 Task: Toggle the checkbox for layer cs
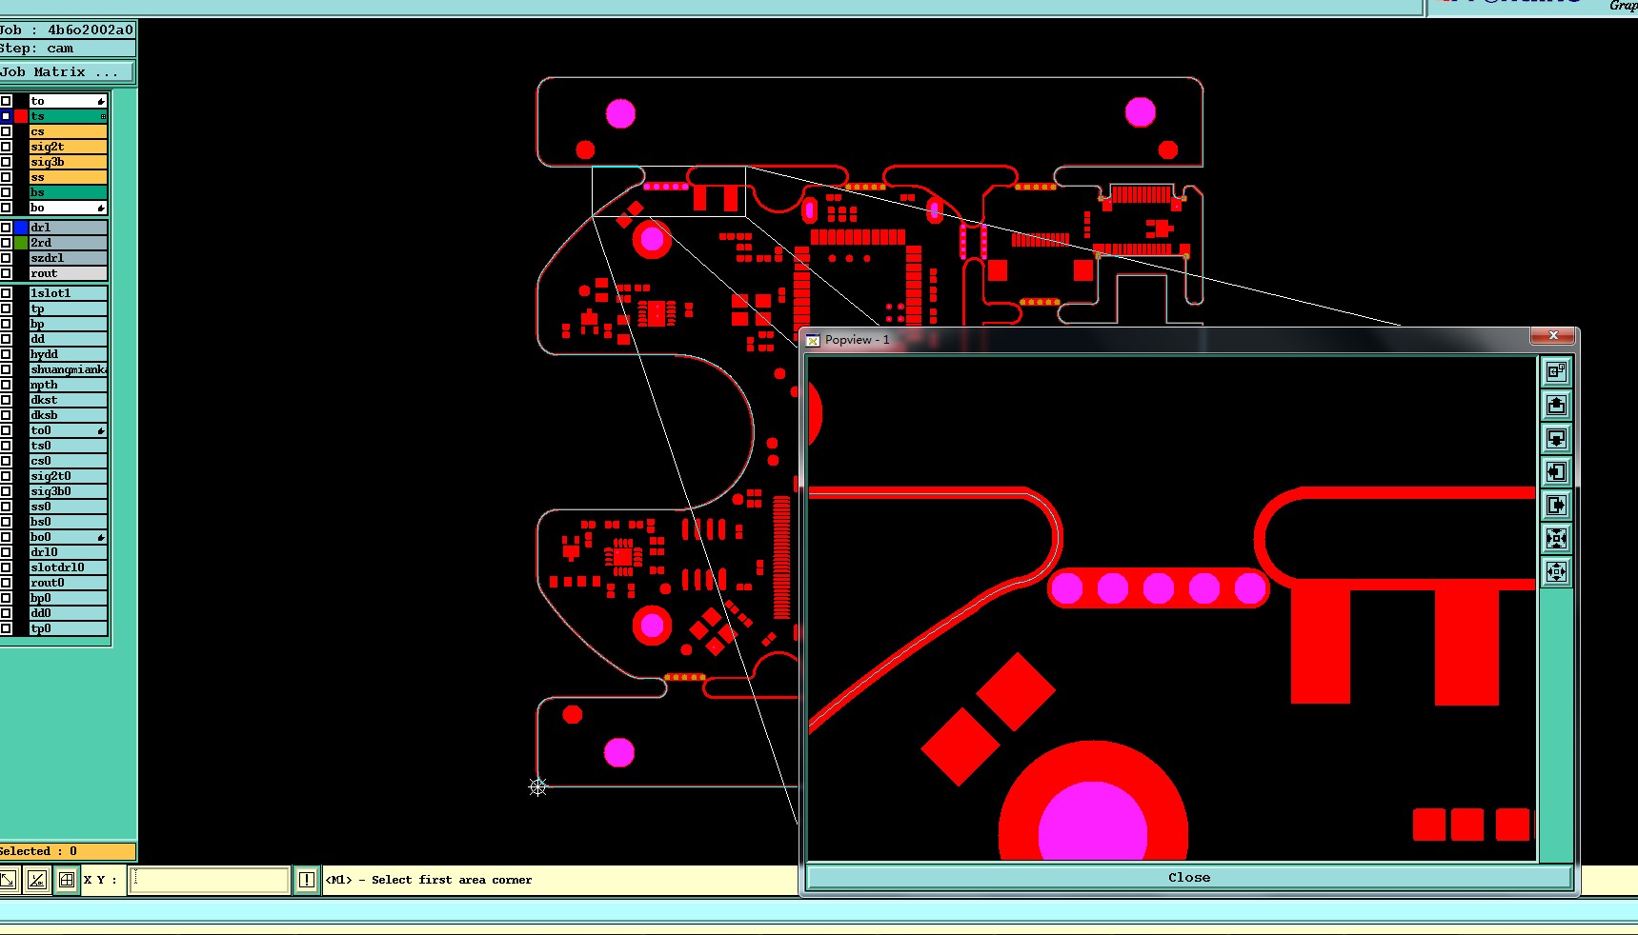6,131
